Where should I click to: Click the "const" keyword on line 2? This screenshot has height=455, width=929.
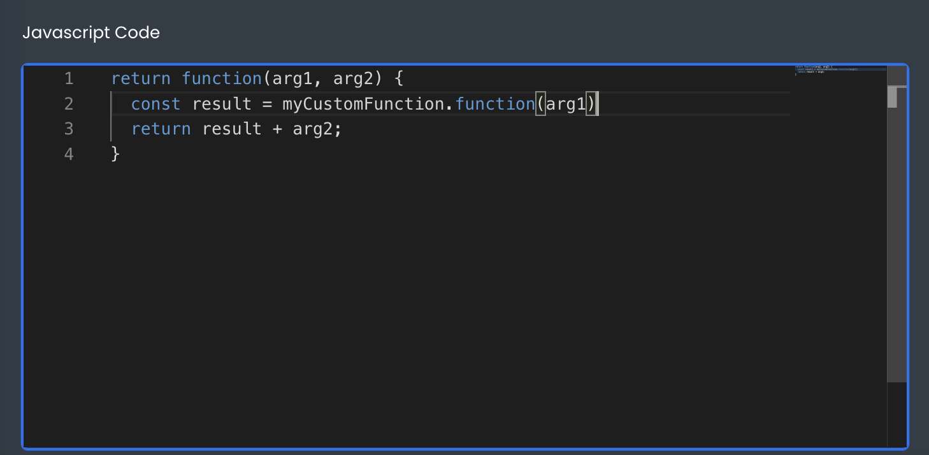(x=155, y=104)
